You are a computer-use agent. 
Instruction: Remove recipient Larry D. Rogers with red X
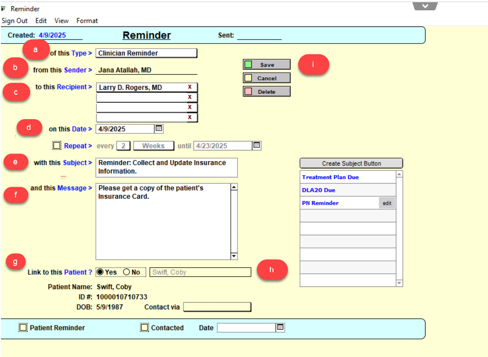click(x=190, y=87)
